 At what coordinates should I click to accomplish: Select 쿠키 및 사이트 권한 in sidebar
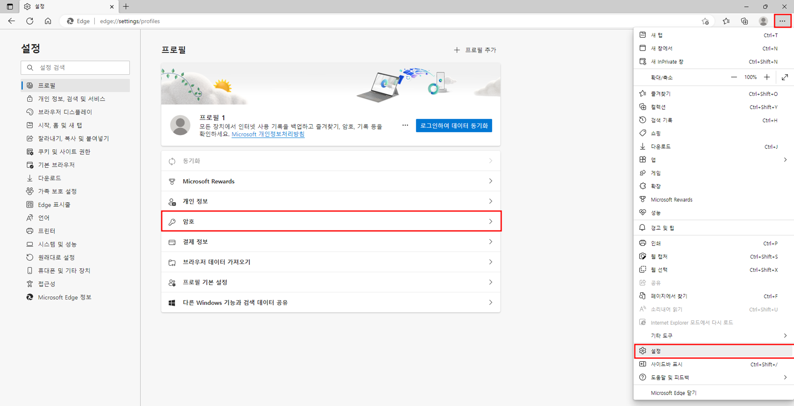pos(64,152)
